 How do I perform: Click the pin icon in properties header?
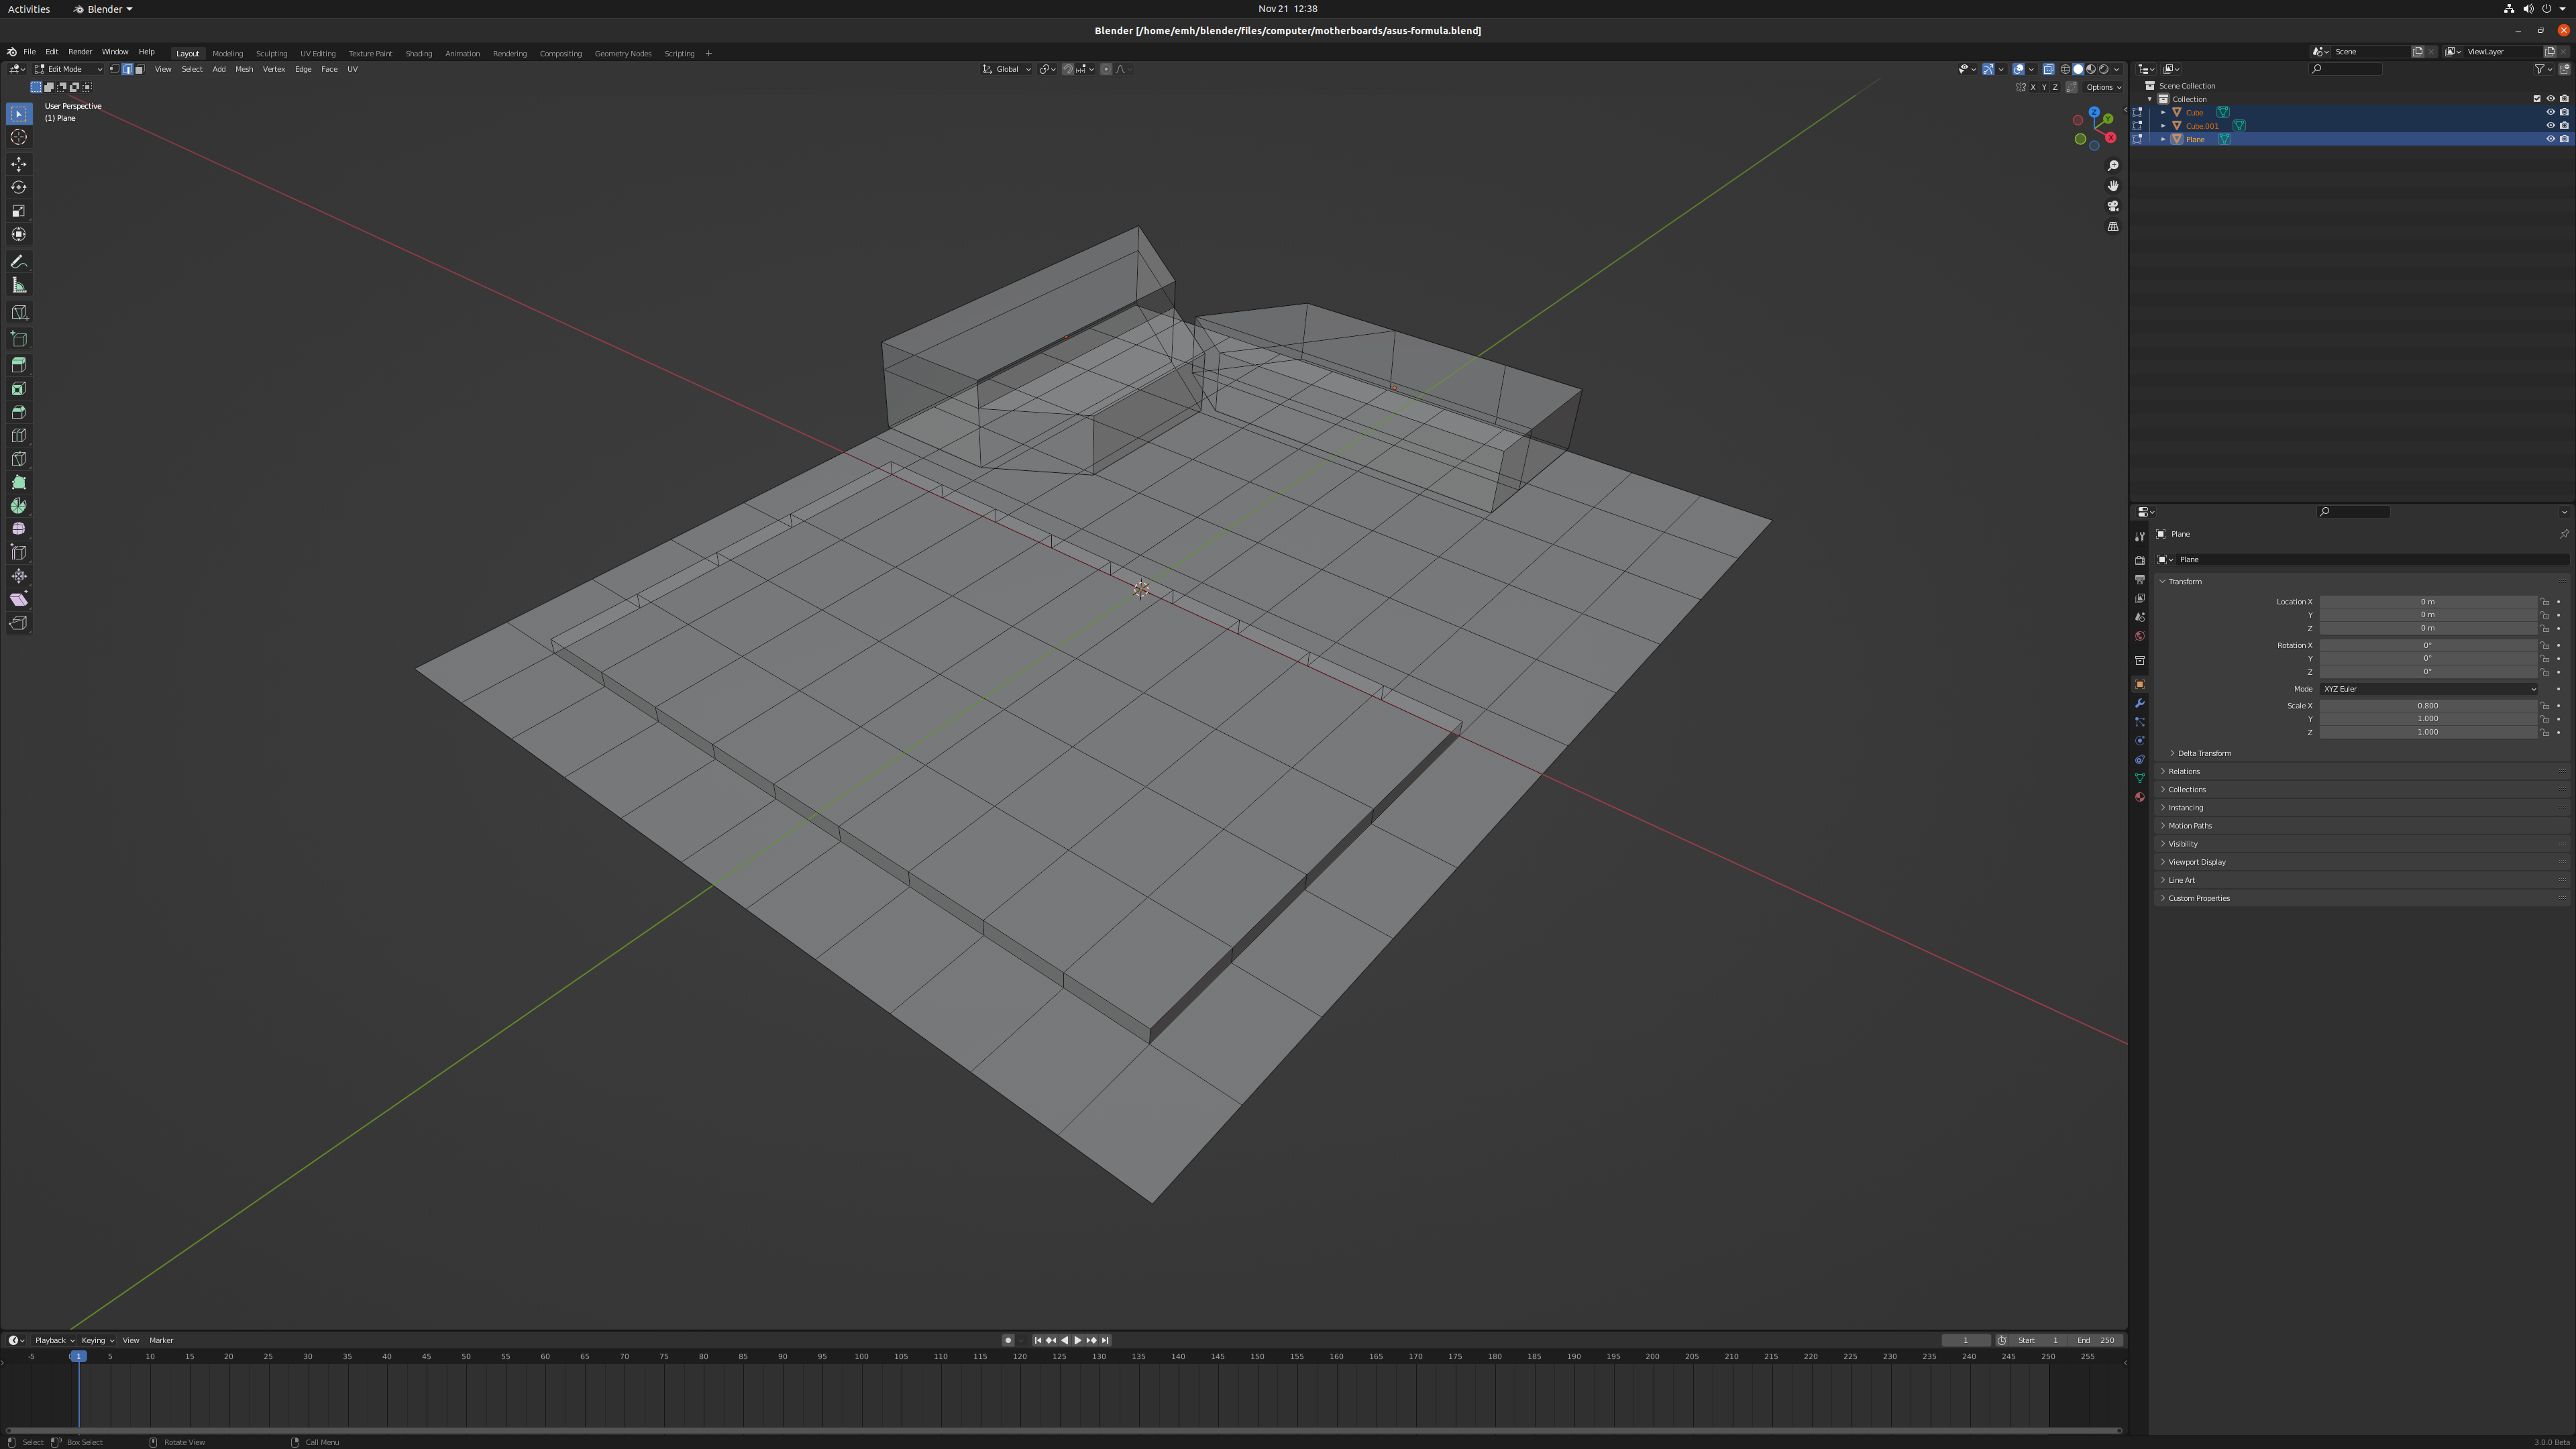click(2563, 534)
